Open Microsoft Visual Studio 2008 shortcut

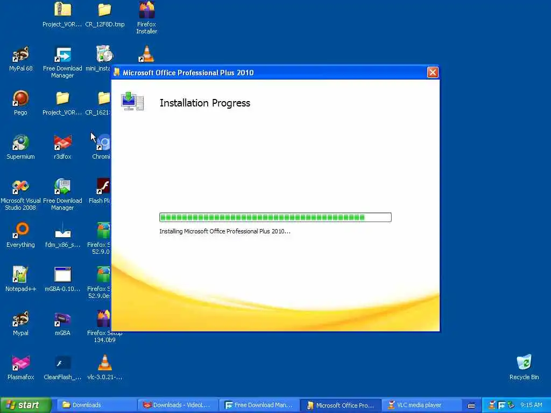21,187
